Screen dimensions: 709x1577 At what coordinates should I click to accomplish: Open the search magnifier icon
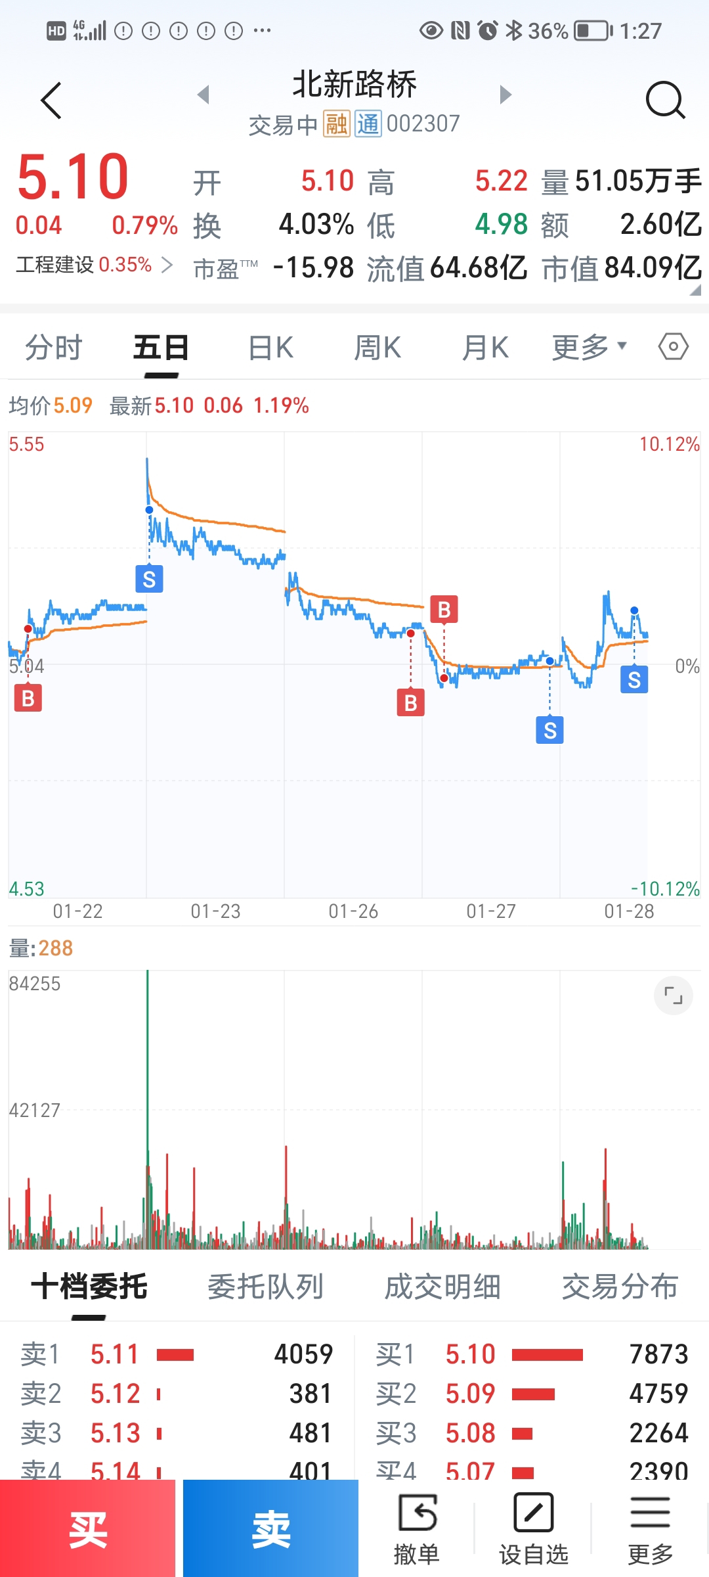pyautogui.click(x=665, y=101)
